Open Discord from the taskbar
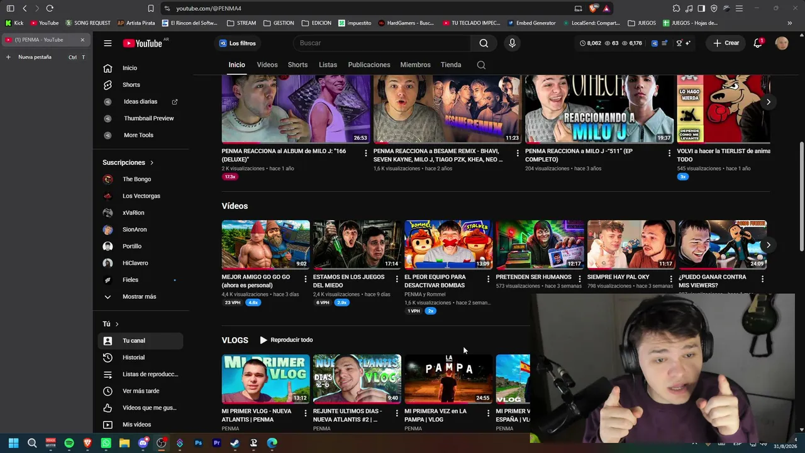The image size is (805, 453). pos(143,443)
